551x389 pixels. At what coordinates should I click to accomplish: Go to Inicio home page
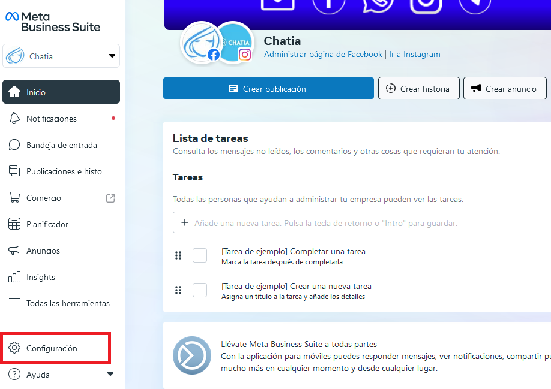click(x=61, y=92)
